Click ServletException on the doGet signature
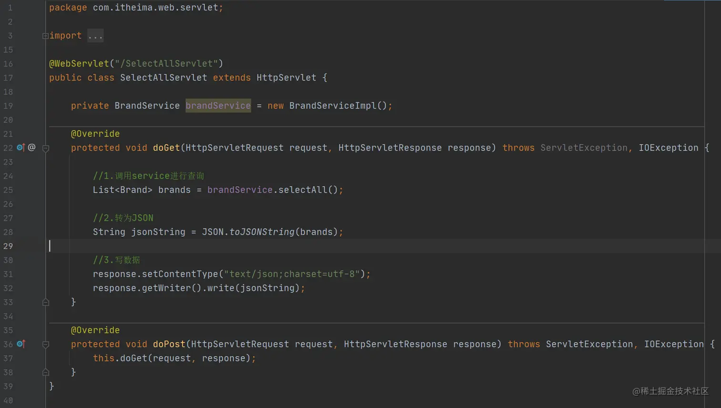Image resolution: width=721 pixels, height=408 pixels. [584, 147]
